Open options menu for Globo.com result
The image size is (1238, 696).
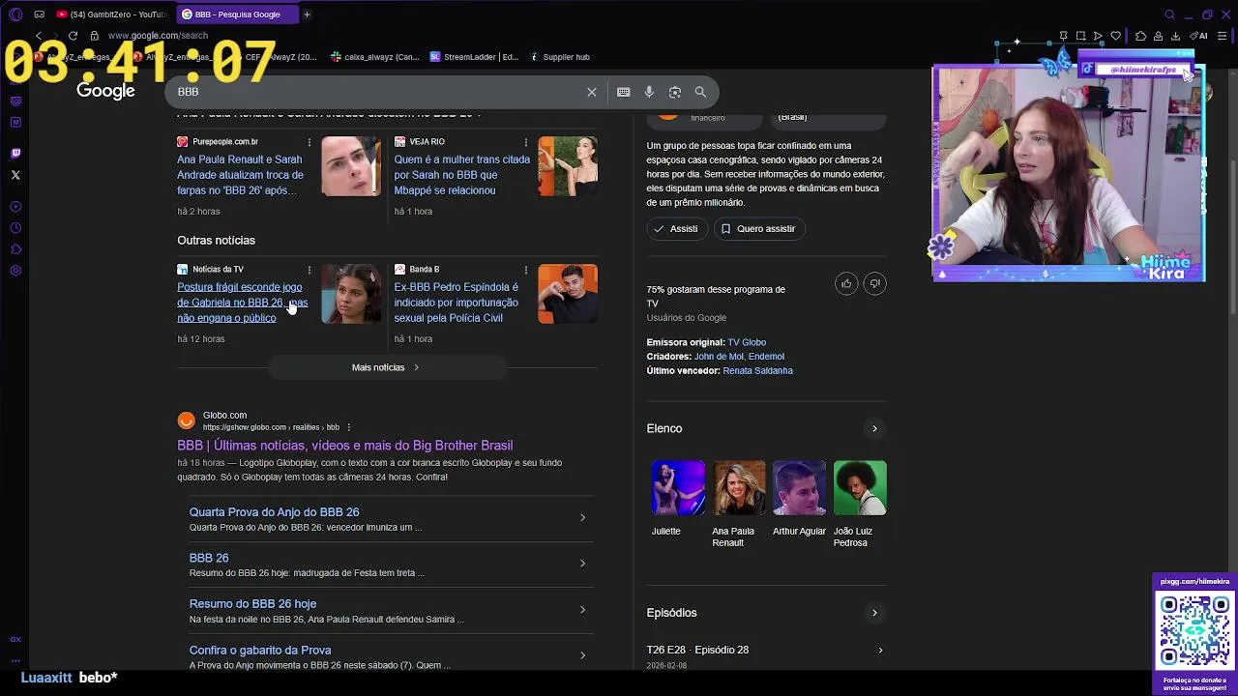(x=348, y=427)
